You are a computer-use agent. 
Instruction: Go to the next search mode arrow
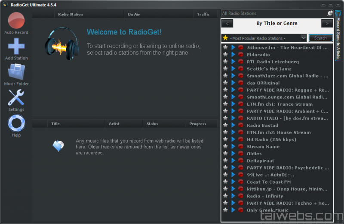coord(327,24)
